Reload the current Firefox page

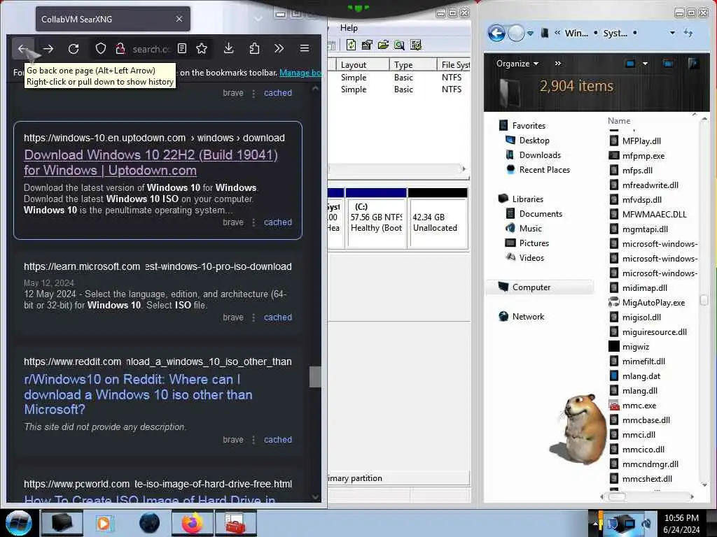74,48
